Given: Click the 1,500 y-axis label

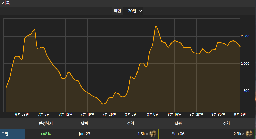Looking at the screenshot, I should click(245, 91).
